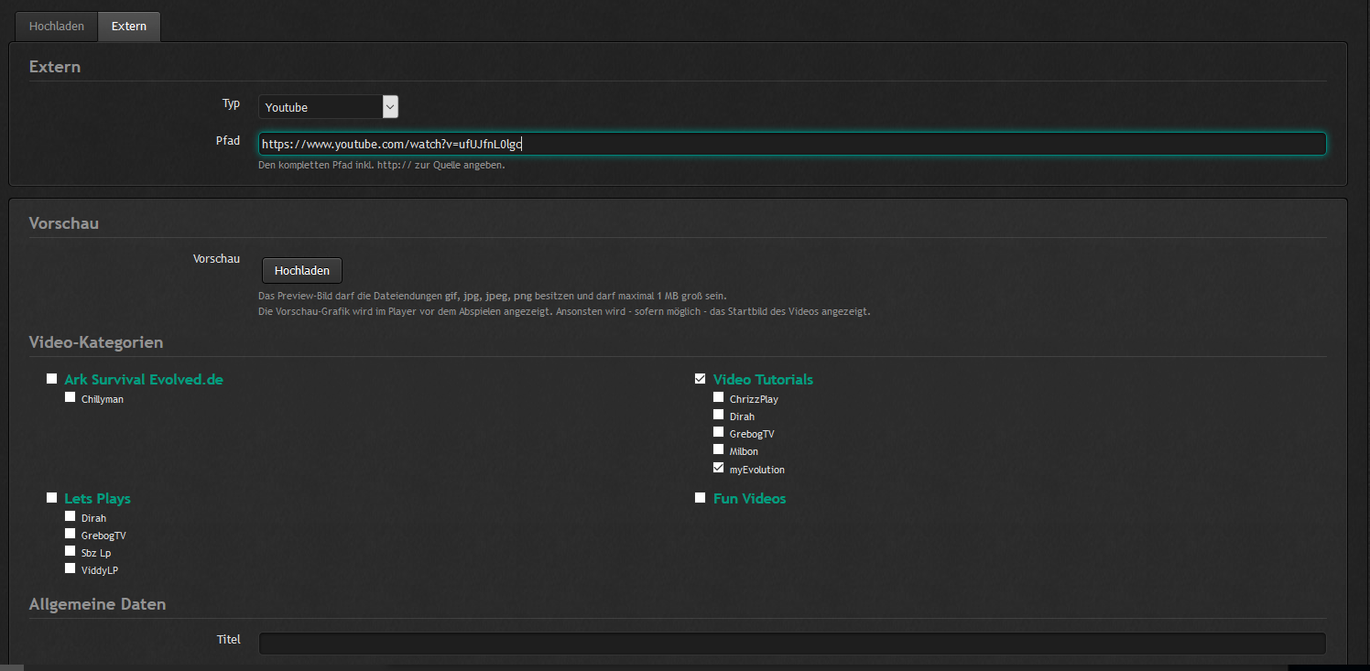
Task: Uncheck the Video Tutorials category
Action: tap(701, 379)
